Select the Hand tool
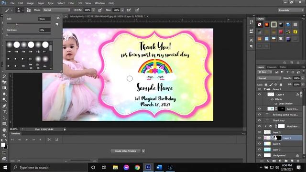Image resolution: width=306 pixels, height=172 pixels. pyautogui.click(x=4, y=129)
